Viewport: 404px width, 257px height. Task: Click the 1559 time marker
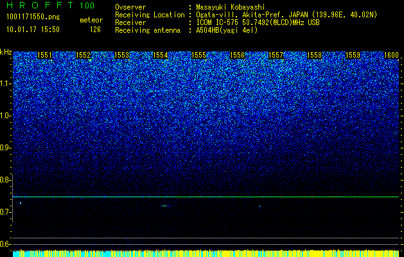[x=353, y=55]
